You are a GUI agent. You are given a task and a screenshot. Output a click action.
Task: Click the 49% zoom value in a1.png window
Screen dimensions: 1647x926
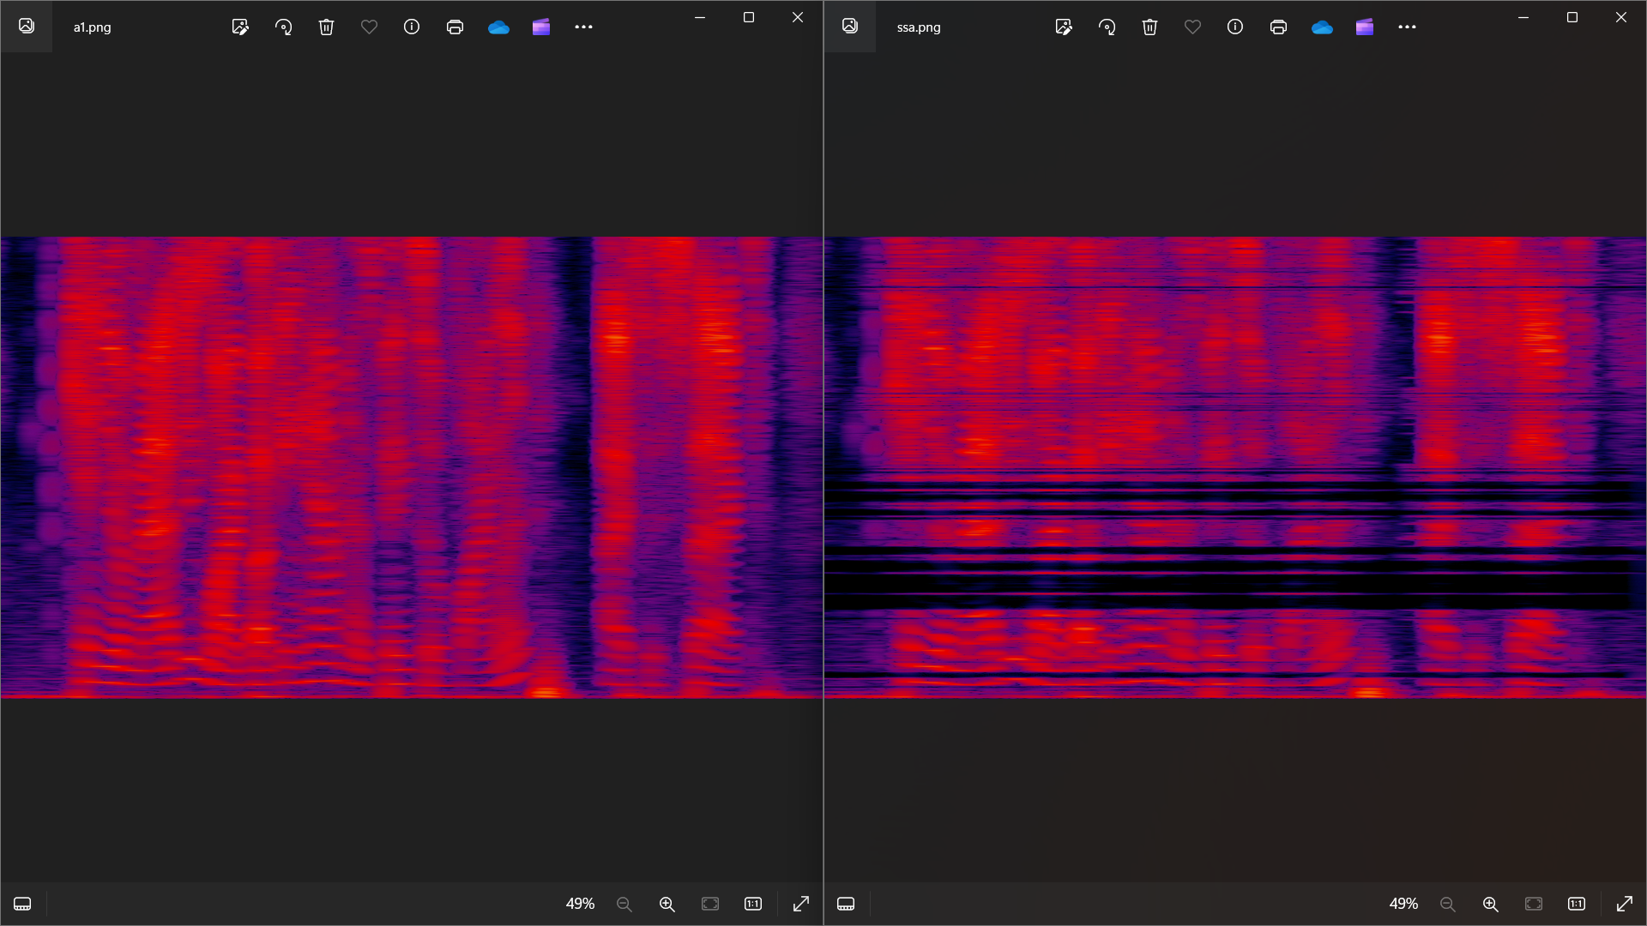point(580,904)
